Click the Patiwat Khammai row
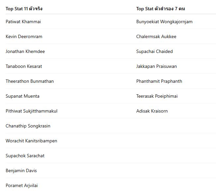The width and height of the screenshot is (216, 193). (x=23, y=22)
